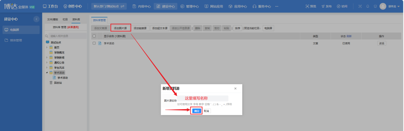Click the 图片源名称 input field

tap(203, 99)
